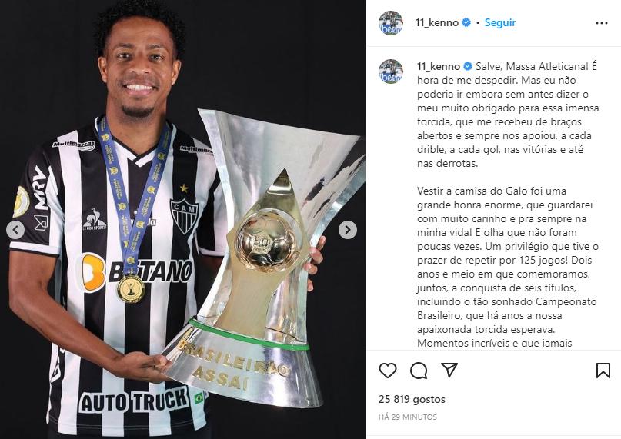Click the verified badge in the header
The height and width of the screenshot is (439, 621).
(466, 22)
